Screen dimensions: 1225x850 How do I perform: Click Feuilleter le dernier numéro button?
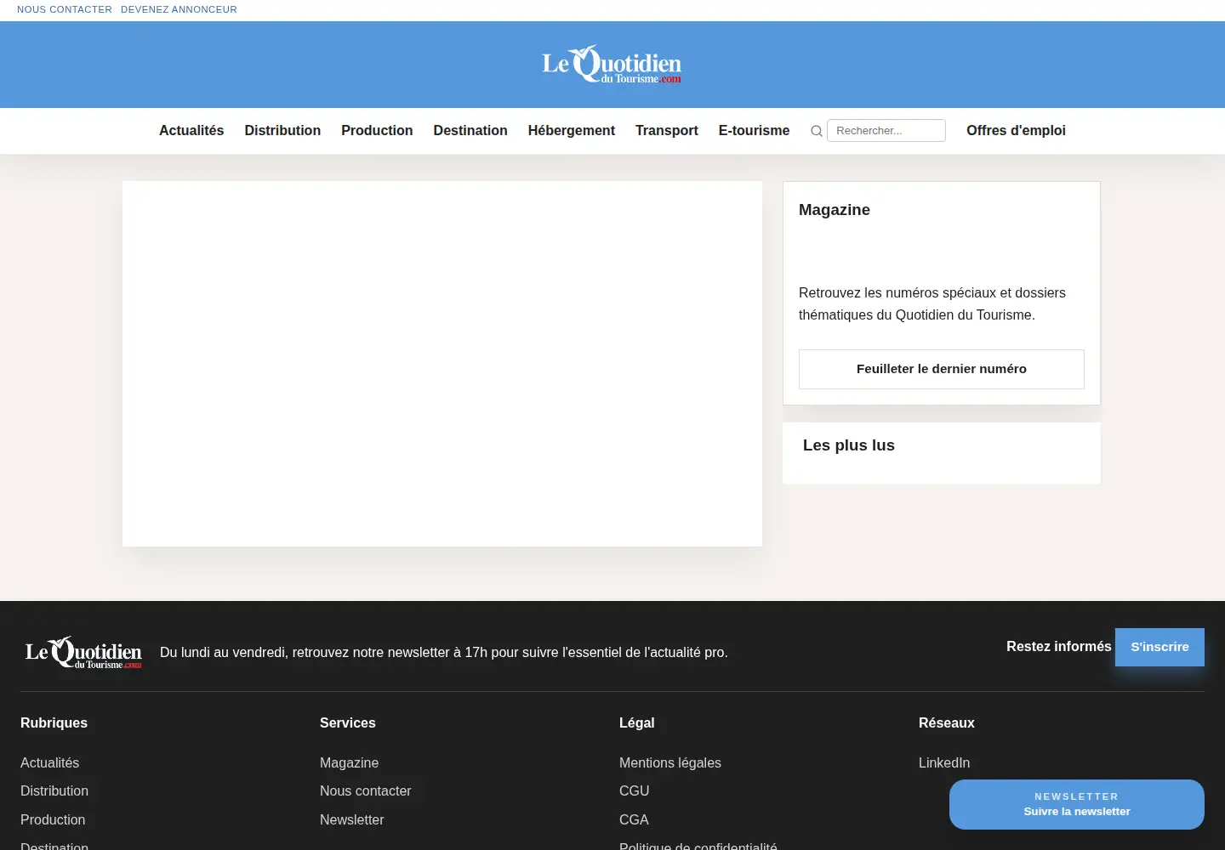(942, 369)
